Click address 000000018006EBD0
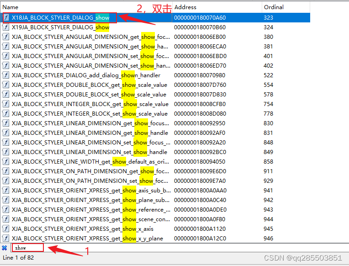The height and width of the screenshot is (266, 349). coord(200,56)
